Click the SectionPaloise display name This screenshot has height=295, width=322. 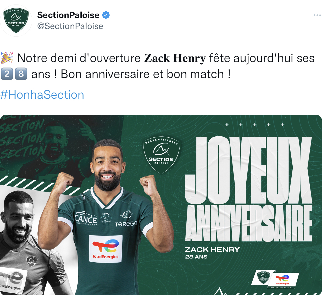[68, 15]
